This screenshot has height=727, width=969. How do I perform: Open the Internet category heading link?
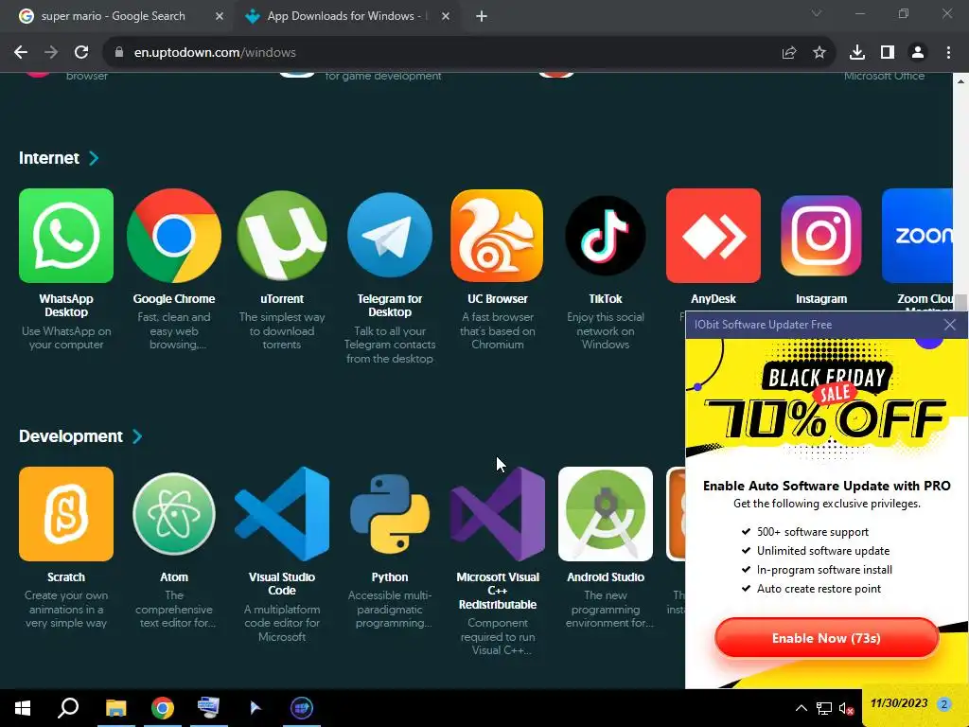pos(49,158)
